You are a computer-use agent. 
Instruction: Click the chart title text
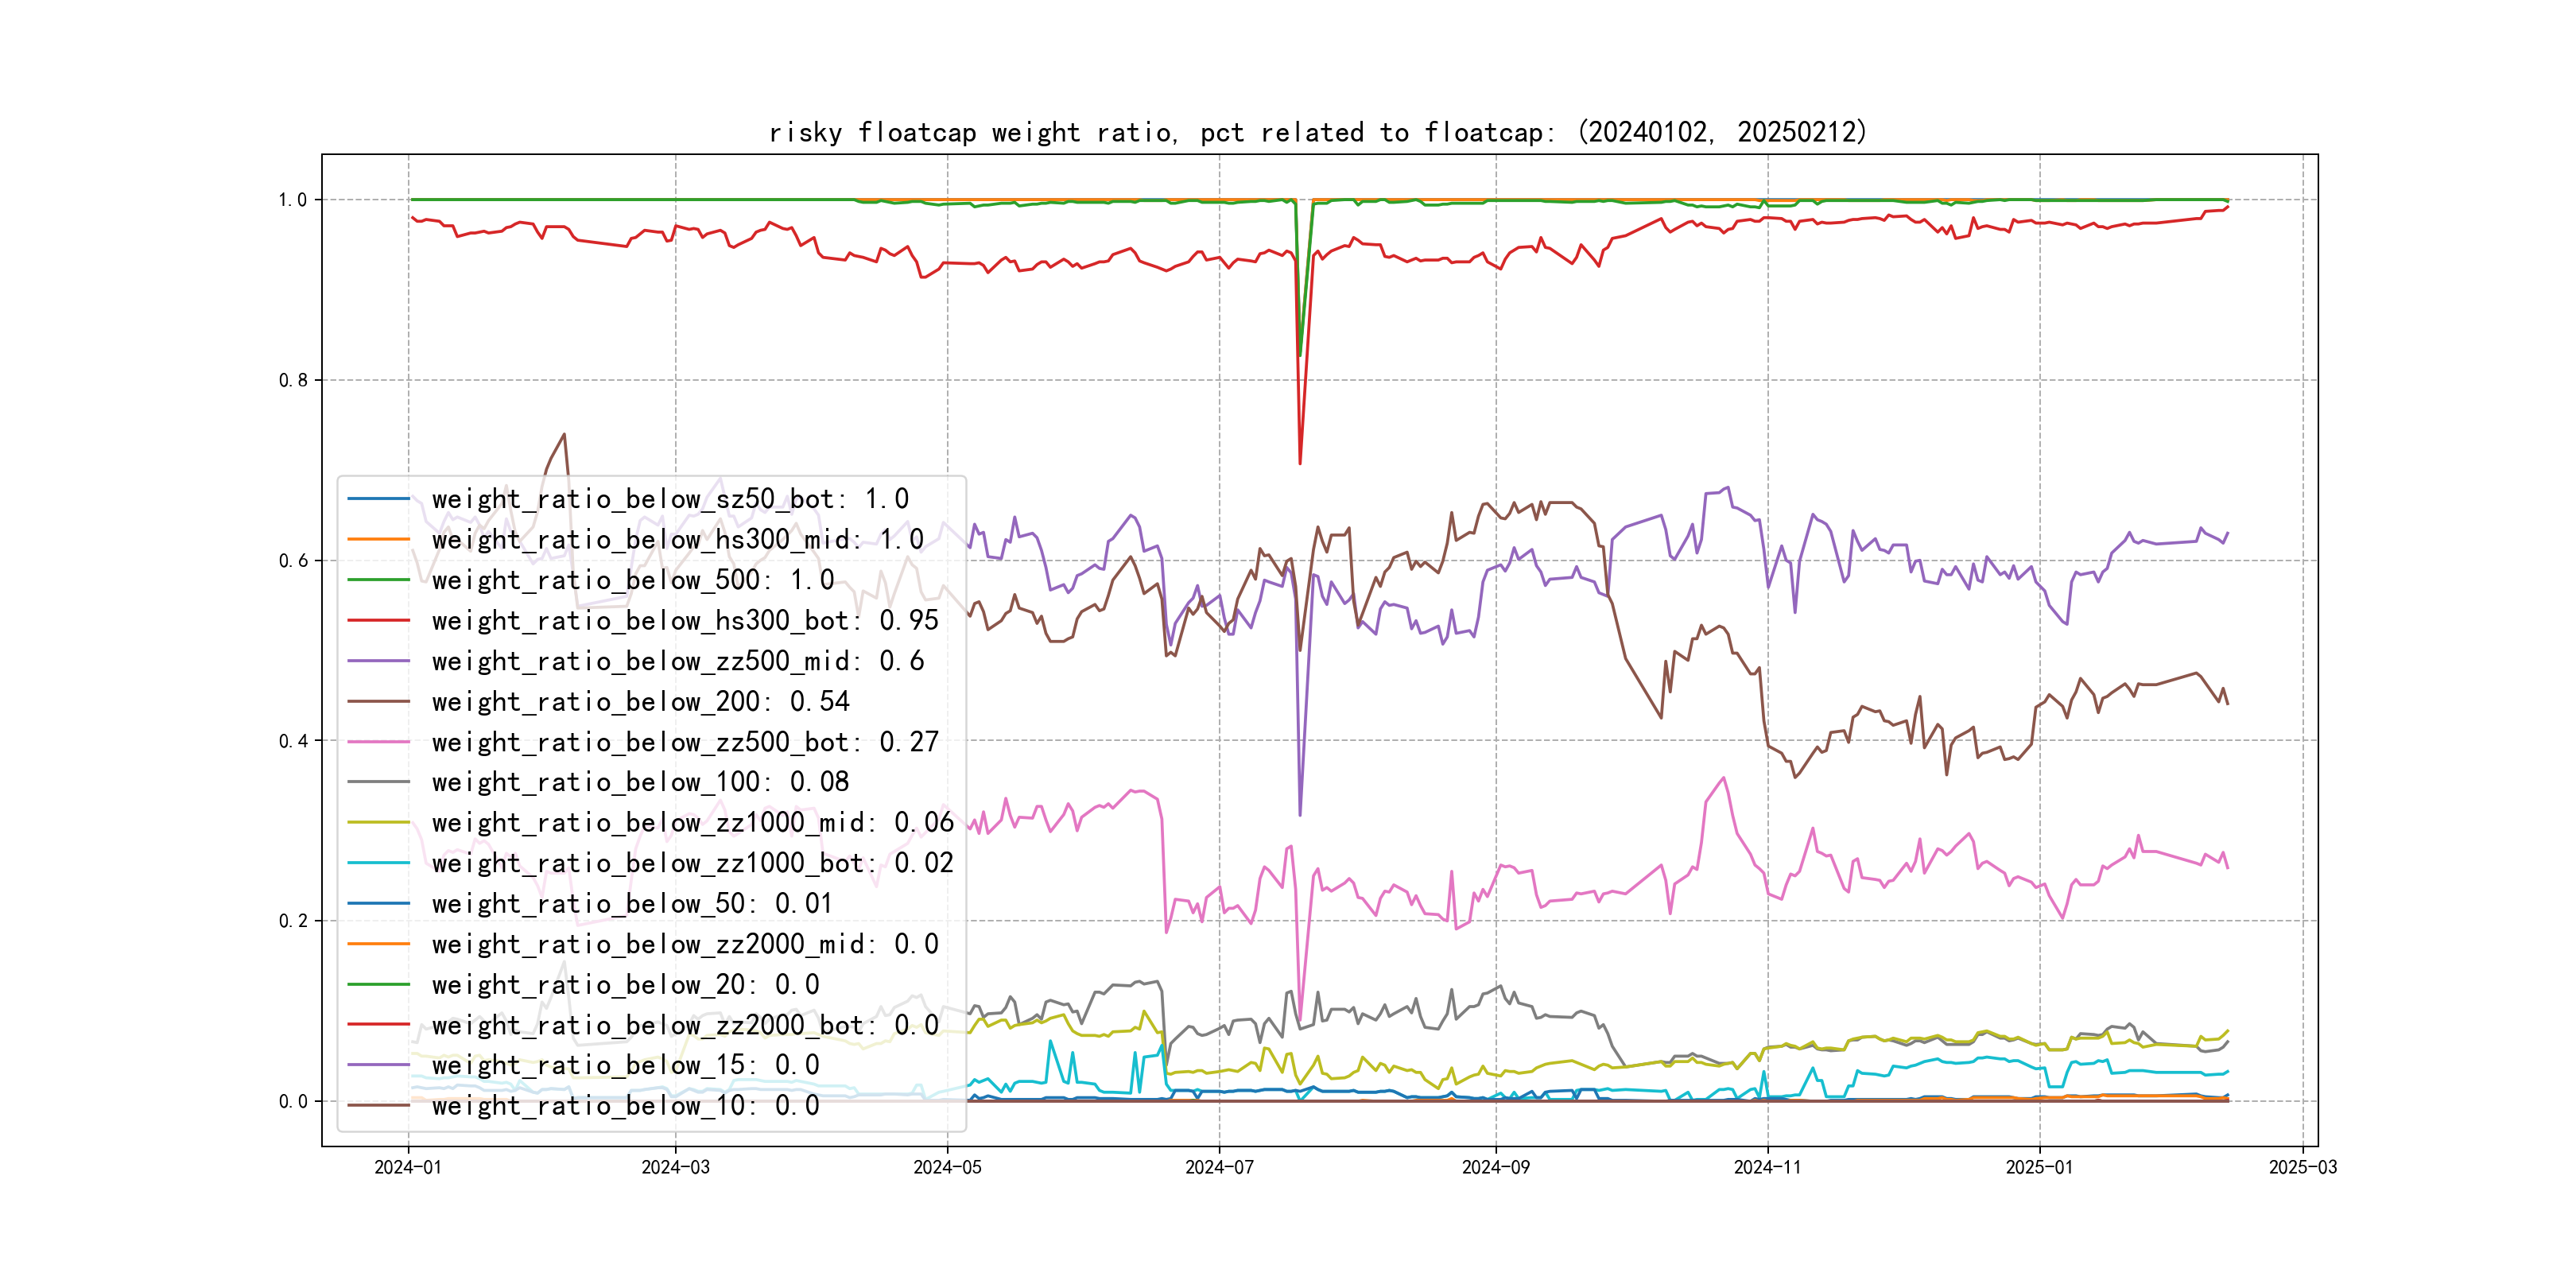coord(1318,133)
